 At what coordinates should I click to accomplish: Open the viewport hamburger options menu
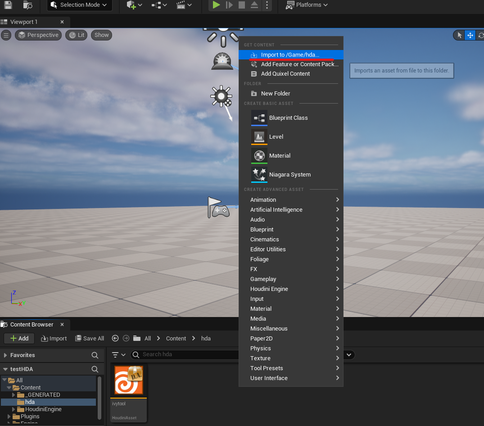tap(6, 35)
